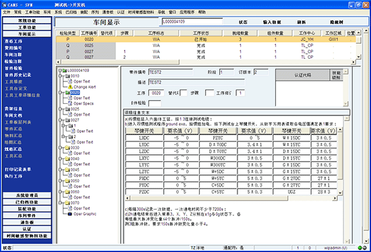Collapse sub-step 2 under 0027

pyautogui.click(x=63, y=137)
